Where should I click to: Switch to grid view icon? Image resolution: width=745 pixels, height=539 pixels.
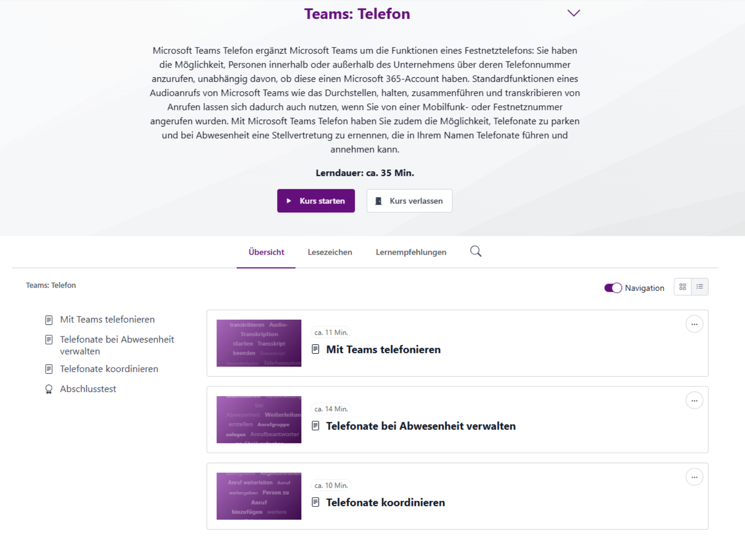[x=683, y=287]
